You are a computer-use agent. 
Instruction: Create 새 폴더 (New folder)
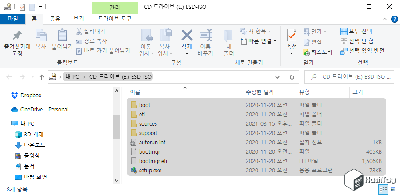click(x=228, y=43)
